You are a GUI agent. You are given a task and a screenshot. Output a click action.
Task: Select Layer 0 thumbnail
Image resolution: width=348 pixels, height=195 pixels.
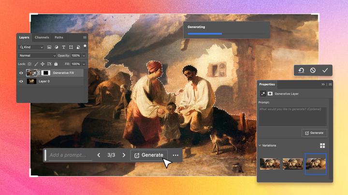(x=31, y=81)
